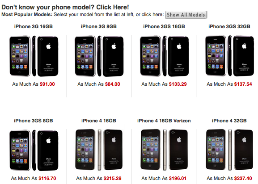Choose the iPhone 3GS 16GB phone picture

165,56
